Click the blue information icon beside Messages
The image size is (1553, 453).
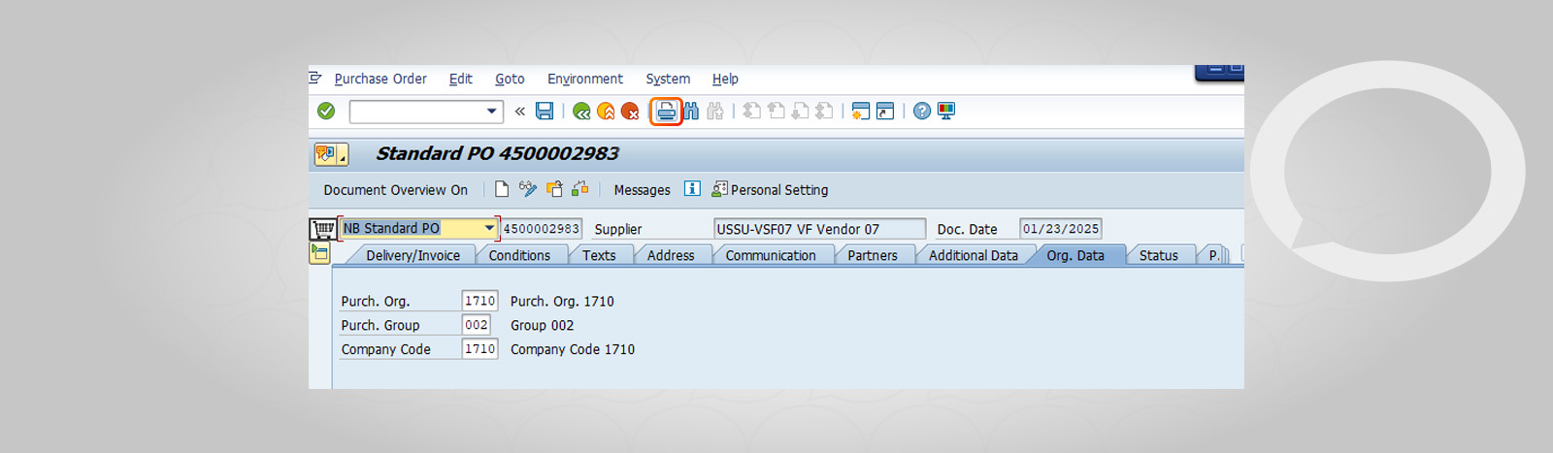[x=692, y=189]
